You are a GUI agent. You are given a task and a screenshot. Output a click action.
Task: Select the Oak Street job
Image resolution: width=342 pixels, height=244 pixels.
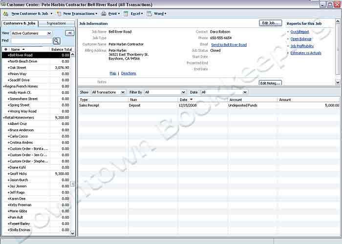tap(36, 68)
